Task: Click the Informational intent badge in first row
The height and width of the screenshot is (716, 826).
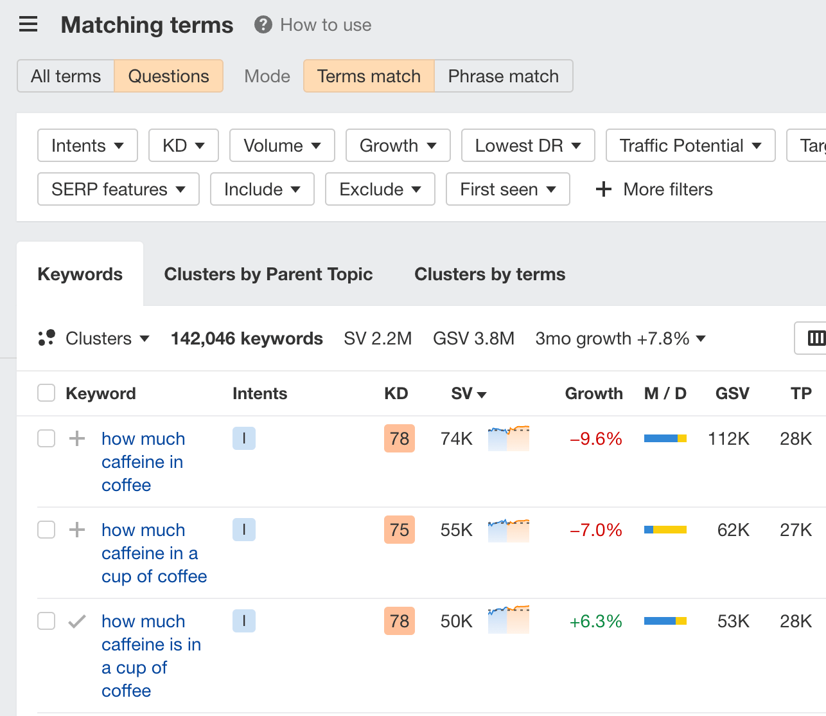Action: tap(243, 438)
